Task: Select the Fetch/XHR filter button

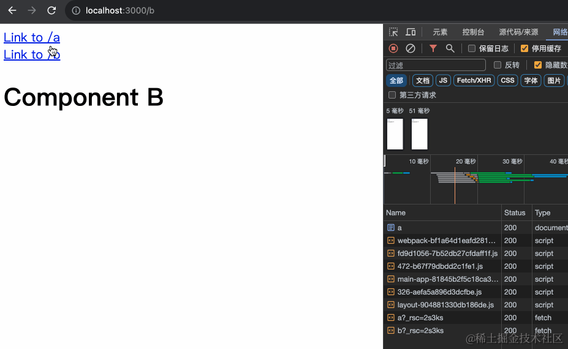Action: click(x=474, y=80)
